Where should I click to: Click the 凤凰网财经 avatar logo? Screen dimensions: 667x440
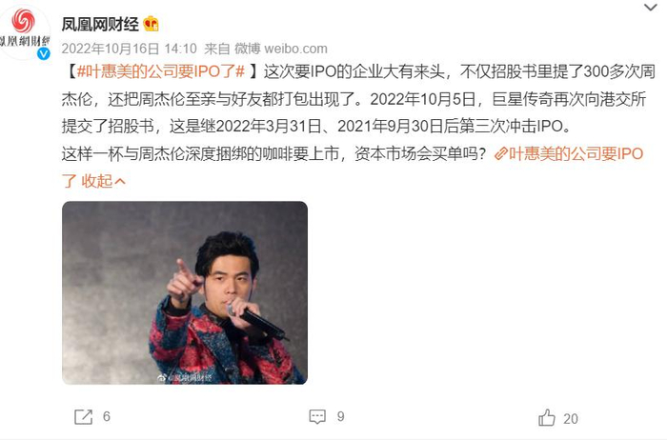(x=24, y=31)
